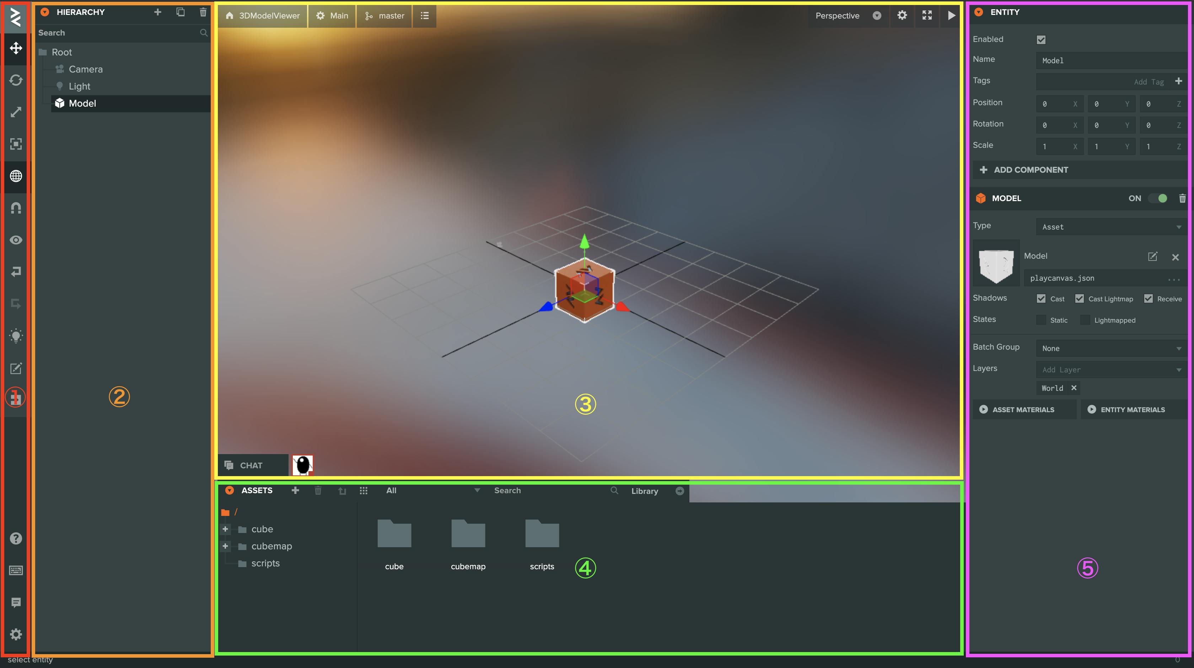Click the Launch play button

pyautogui.click(x=951, y=16)
